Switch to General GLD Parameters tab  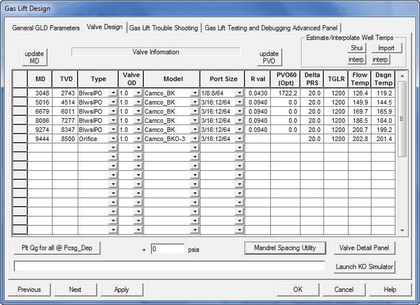[x=46, y=27]
